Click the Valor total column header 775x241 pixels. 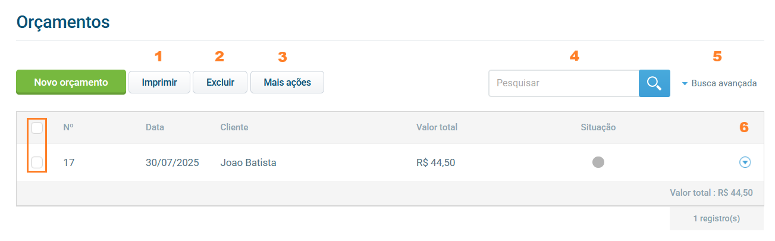coord(437,127)
